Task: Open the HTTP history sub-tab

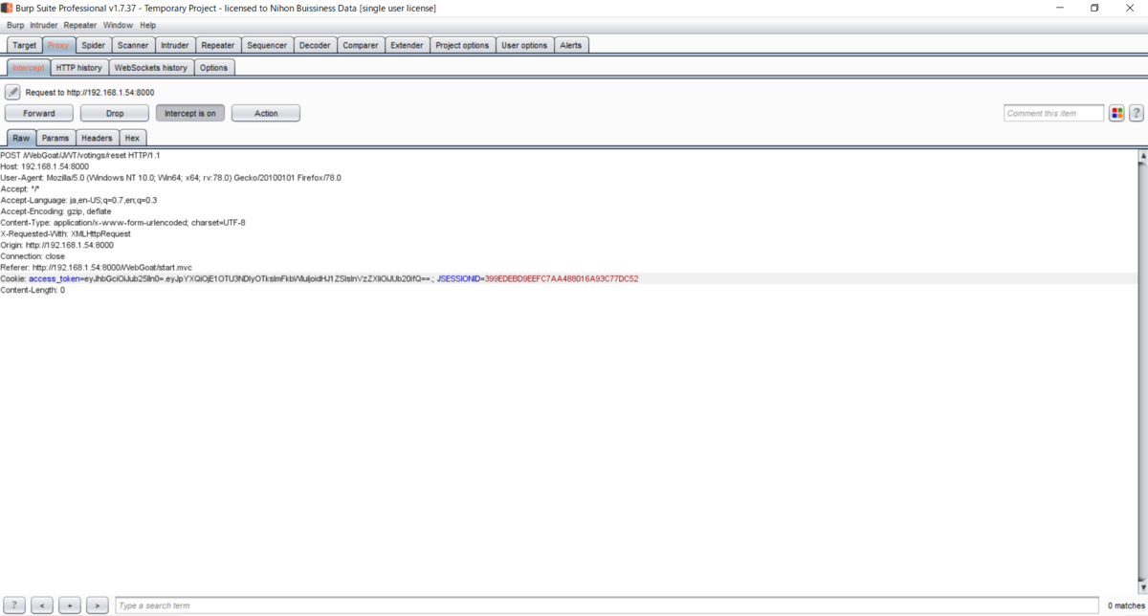Action: point(79,68)
